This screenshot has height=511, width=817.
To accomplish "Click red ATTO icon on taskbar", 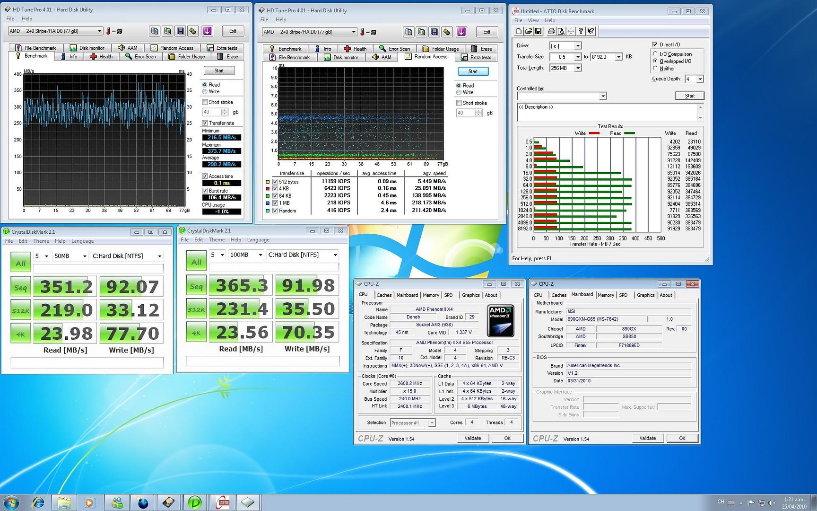I will pos(222,502).
